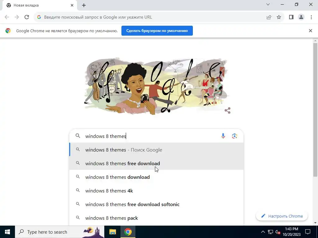Pick suggestion windows 8 themes pack
The width and height of the screenshot is (318, 238).
click(156, 218)
